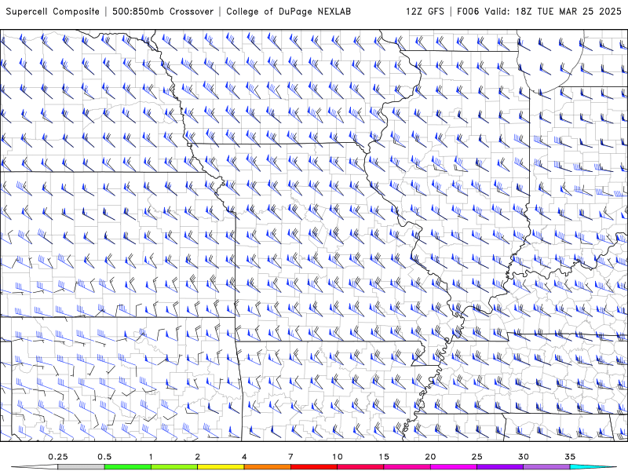
Task: Click the '30' legend label
Action: click(x=524, y=457)
